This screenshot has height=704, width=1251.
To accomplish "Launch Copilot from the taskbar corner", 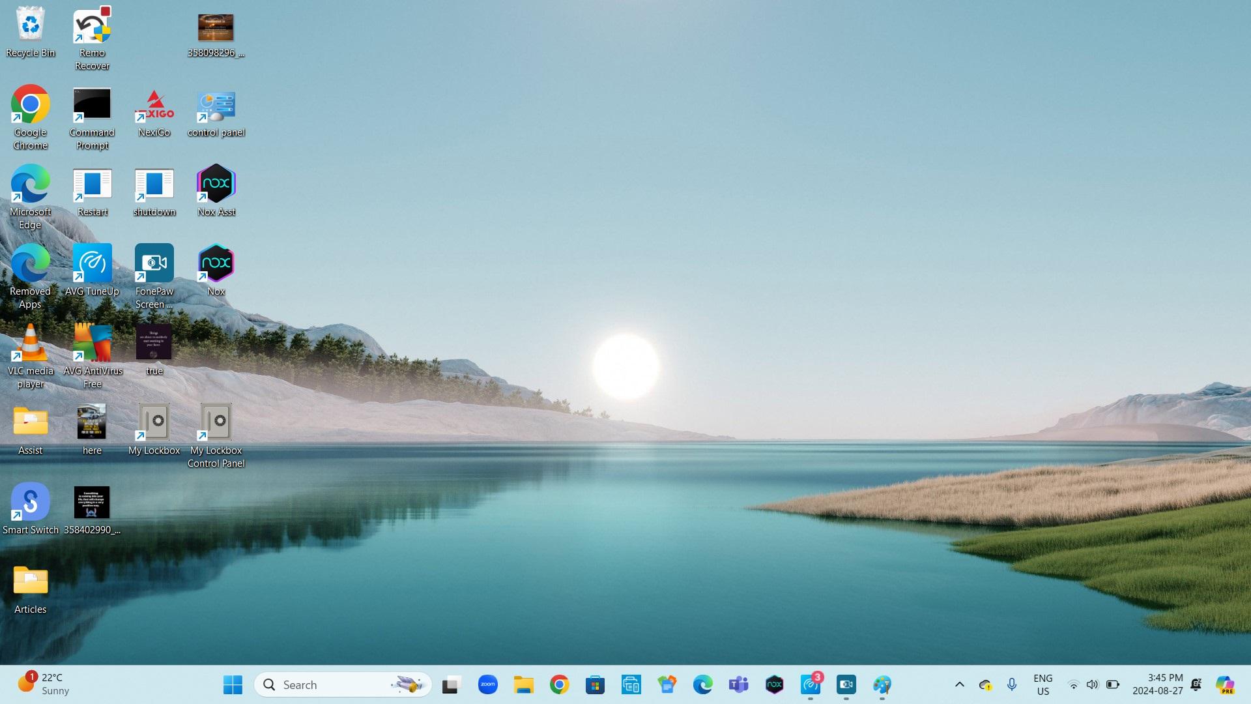I will point(1225,685).
